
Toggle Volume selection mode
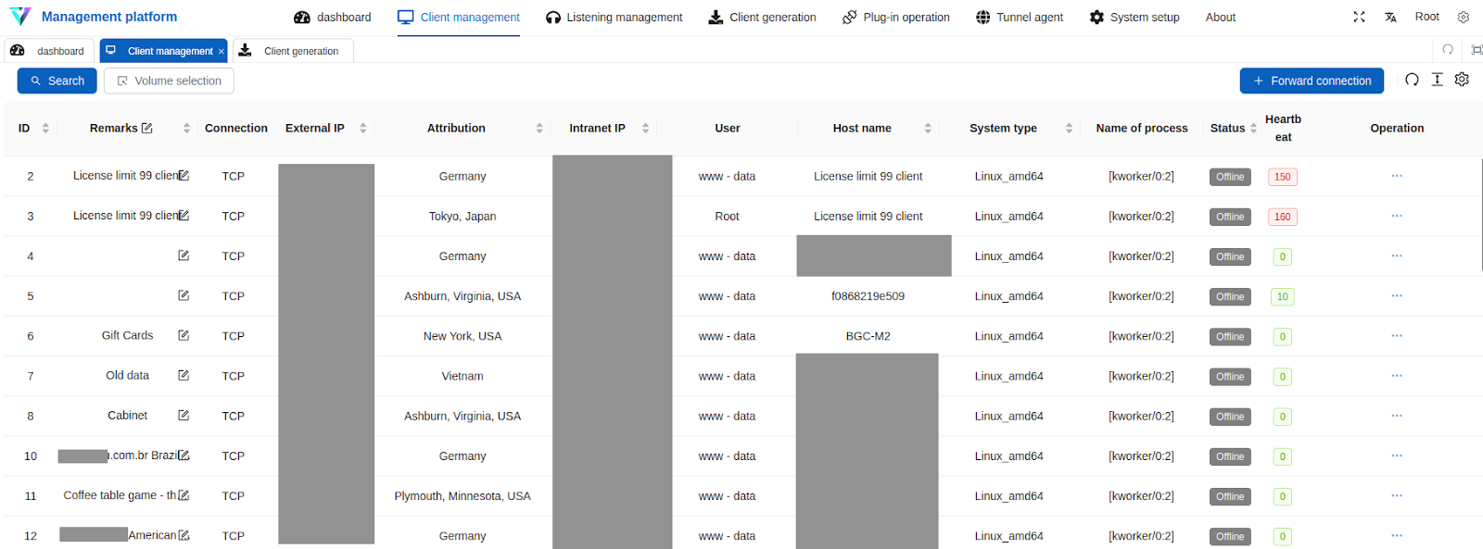click(x=169, y=81)
